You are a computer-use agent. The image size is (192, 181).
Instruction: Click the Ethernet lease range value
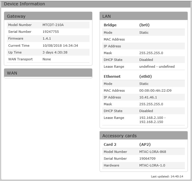(152, 120)
